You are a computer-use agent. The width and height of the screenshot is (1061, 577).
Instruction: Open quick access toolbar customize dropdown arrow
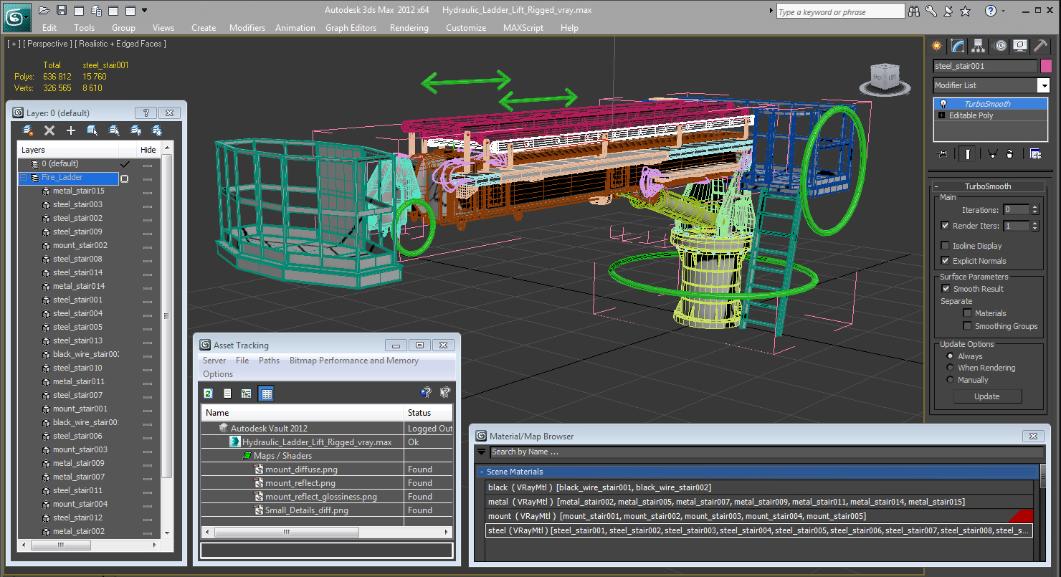click(x=145, y=10)
